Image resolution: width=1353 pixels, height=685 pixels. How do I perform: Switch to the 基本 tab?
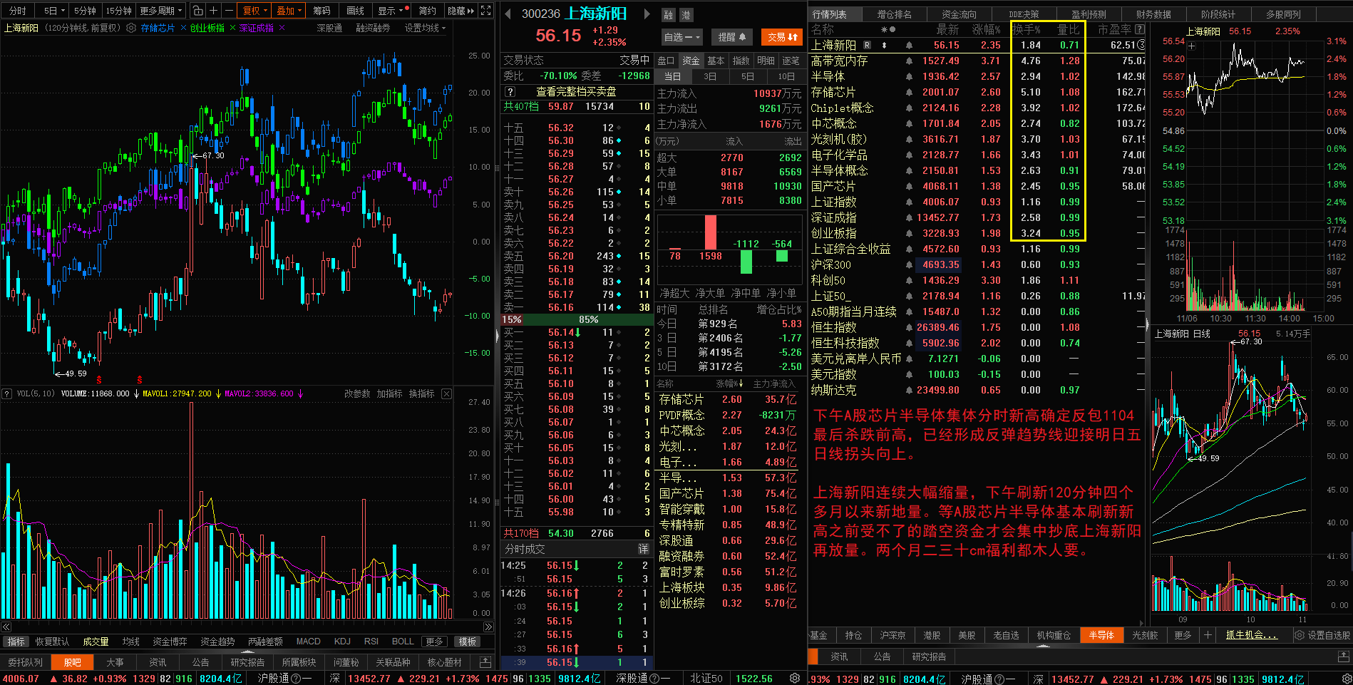point(716,61)
